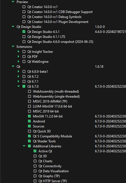
Task: Click version 1.0.18 beside Qt
Action: [x=99, y=67]
